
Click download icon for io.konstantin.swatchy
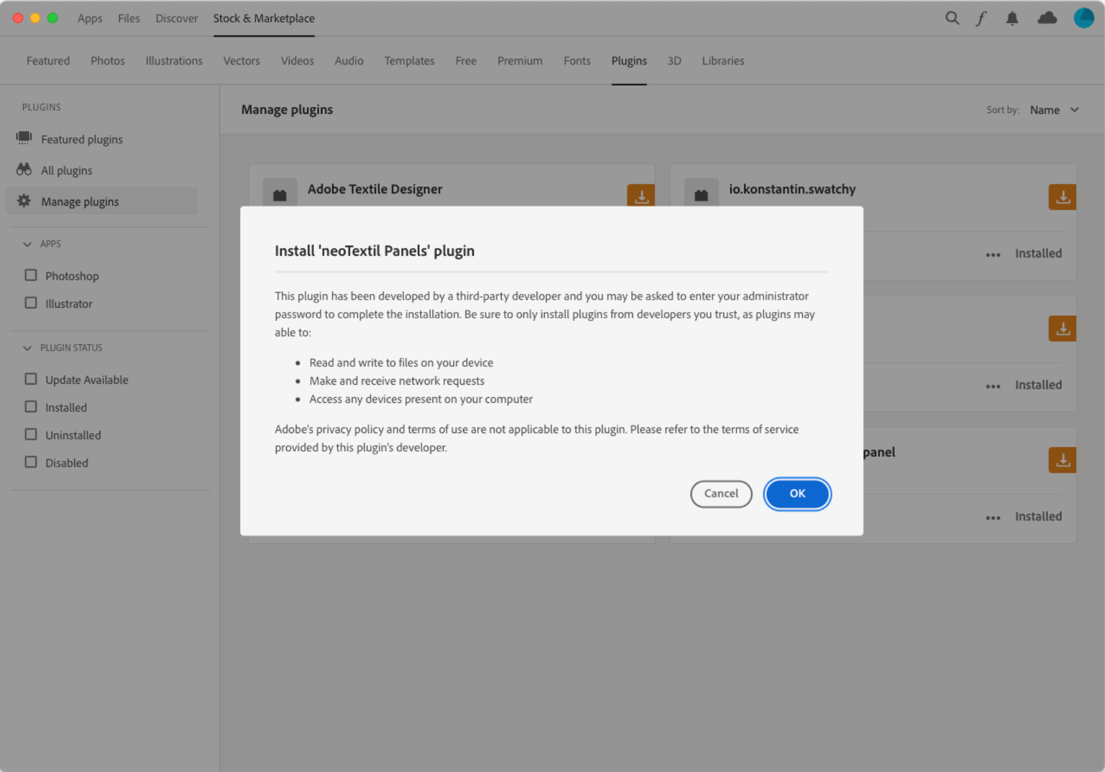coord(1062,197)
